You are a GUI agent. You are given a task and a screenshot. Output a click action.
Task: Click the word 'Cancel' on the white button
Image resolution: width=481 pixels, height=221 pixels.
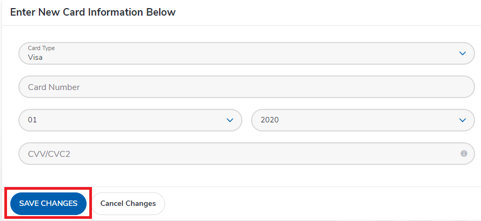coord(112,204)
